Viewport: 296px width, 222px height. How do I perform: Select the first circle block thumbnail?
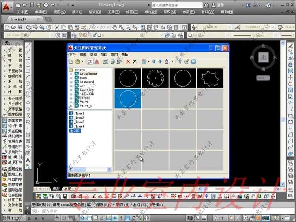(x=128, y=78)
